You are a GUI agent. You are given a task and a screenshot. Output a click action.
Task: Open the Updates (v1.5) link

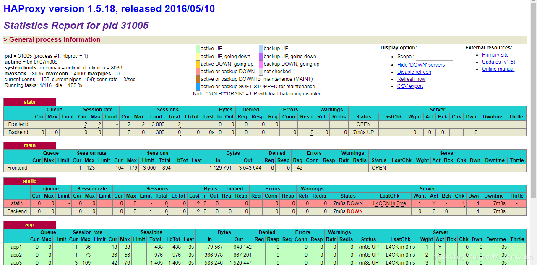[498, 62]
